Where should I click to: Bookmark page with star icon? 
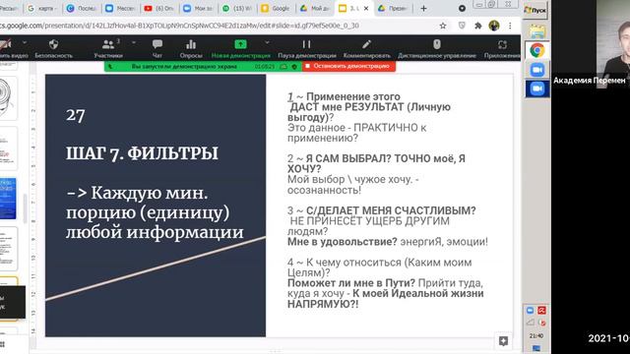[x=443, y=26]
